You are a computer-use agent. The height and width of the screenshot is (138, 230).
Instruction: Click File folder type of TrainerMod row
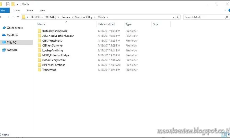132,70
